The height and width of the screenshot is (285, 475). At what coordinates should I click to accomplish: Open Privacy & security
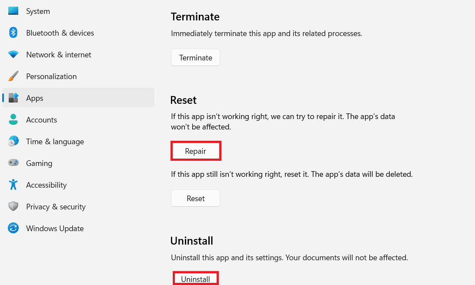56,207
